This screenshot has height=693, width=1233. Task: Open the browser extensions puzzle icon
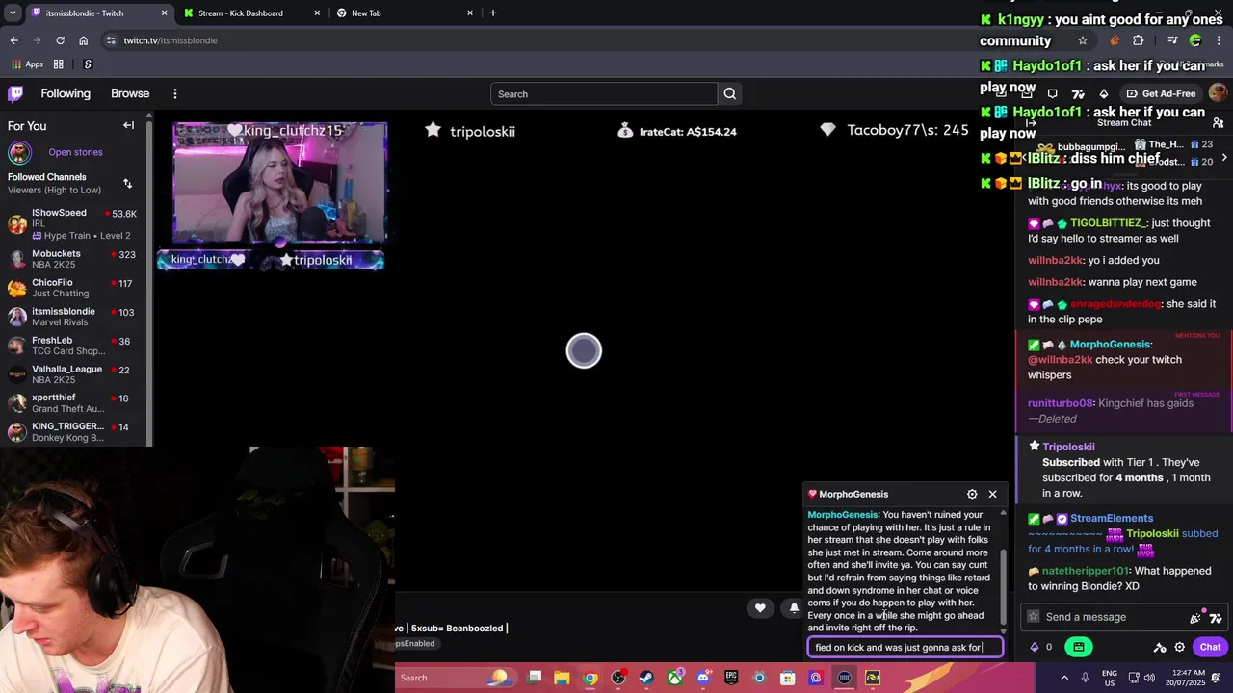tap(1139, 40)
